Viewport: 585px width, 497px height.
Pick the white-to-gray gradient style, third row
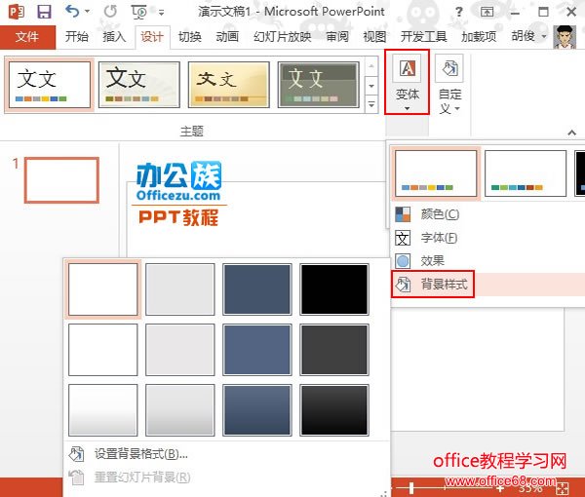coord(103,410)
